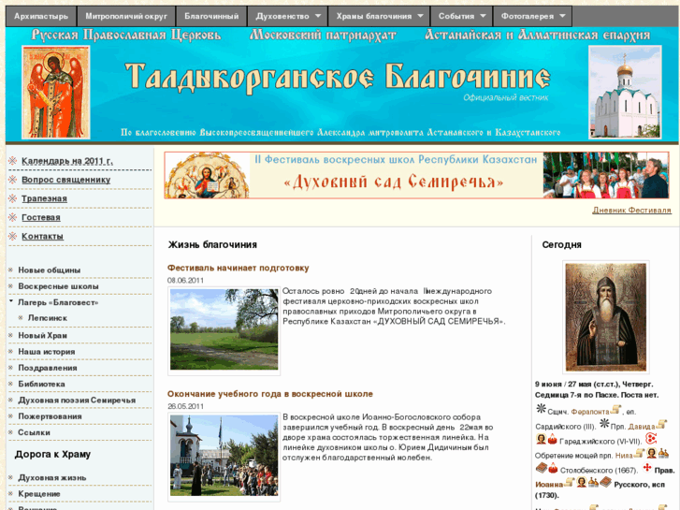Click scroll icon after Давида

661,424
